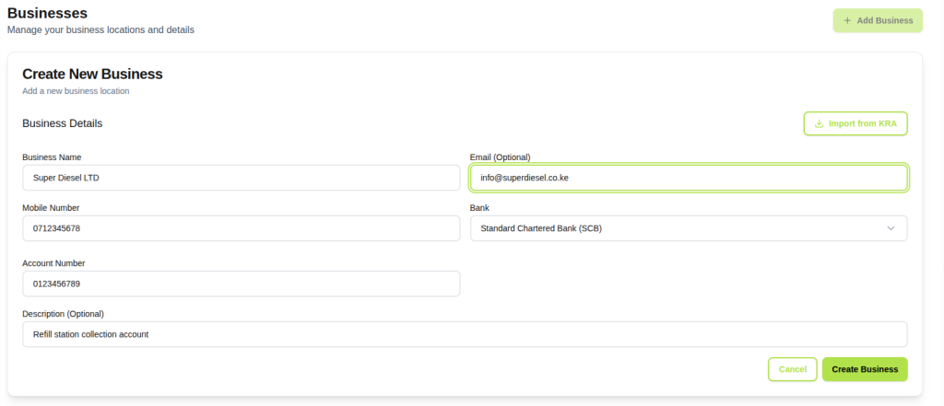Focus the Email (Optional) input field

pos(688,178)
